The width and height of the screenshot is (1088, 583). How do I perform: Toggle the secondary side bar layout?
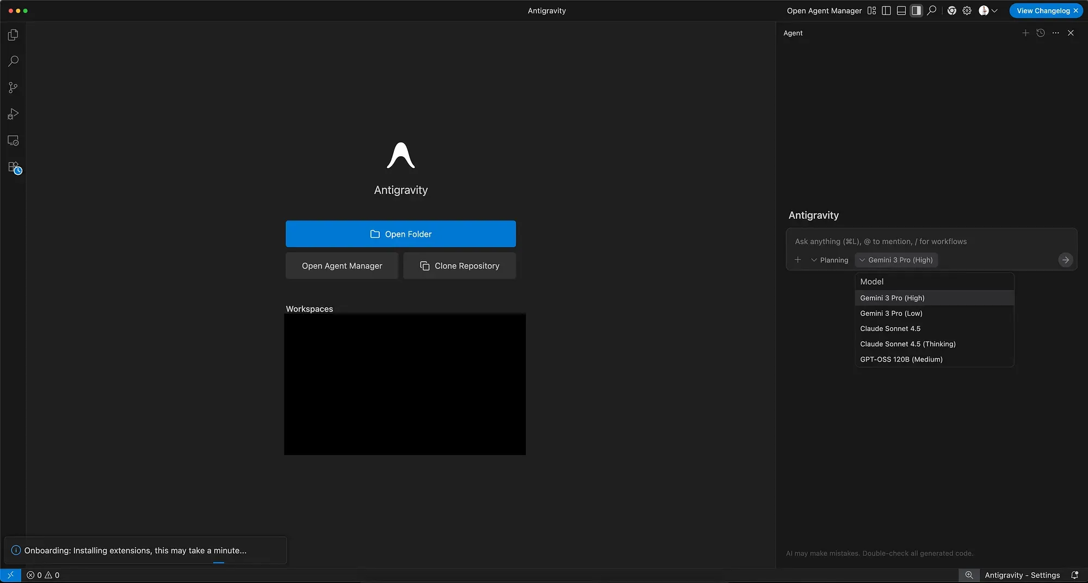(x=917, y=10)
